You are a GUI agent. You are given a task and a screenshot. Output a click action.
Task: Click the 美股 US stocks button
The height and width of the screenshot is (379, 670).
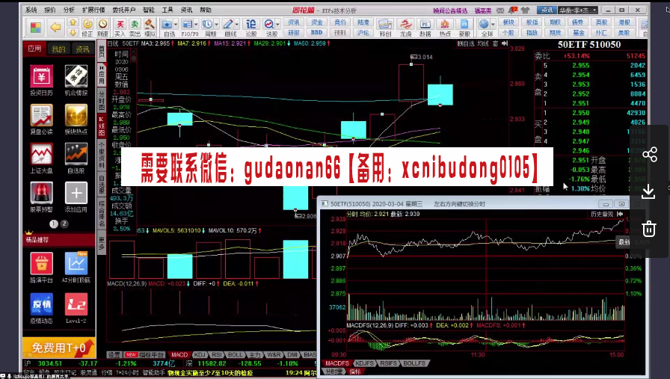(624, 32)
